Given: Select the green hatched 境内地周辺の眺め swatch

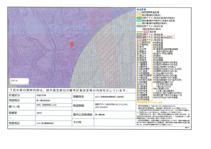Looking at the screenshot, I should (x=139, y=26).
